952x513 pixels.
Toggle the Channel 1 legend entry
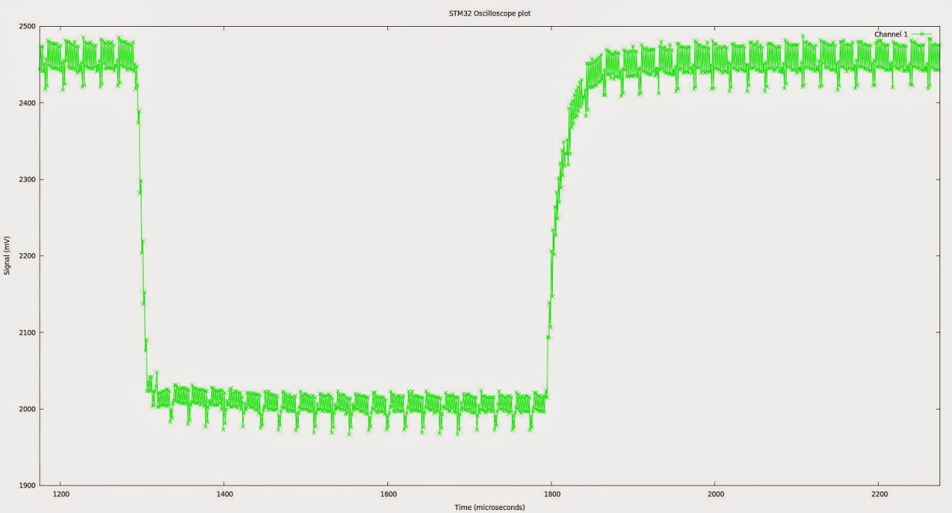(x=890, y=34)
